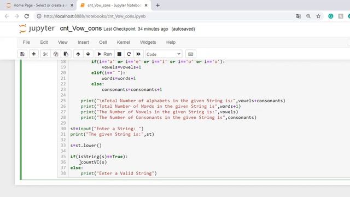350x197 pixels.
Task: Open the gray extension icon beside Grammarly
Action: click(341, 16)
